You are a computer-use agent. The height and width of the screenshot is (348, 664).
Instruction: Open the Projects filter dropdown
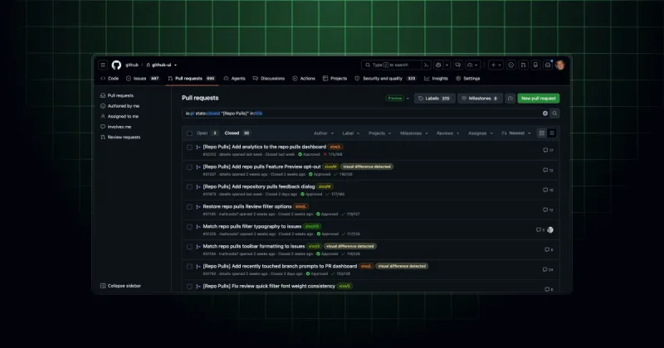(x=379, y=133)
